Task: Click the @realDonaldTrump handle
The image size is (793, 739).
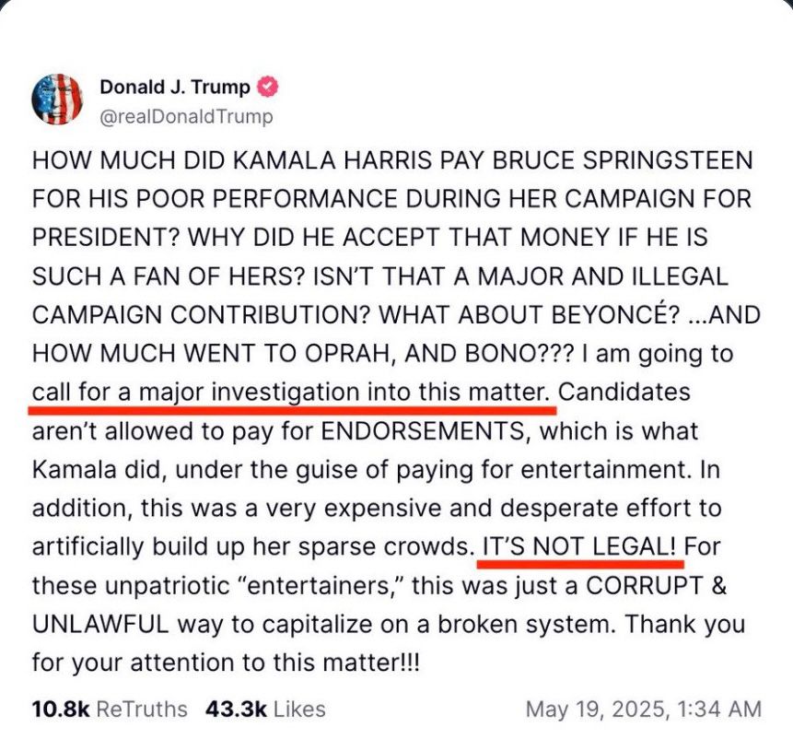Action: [187, 116]
